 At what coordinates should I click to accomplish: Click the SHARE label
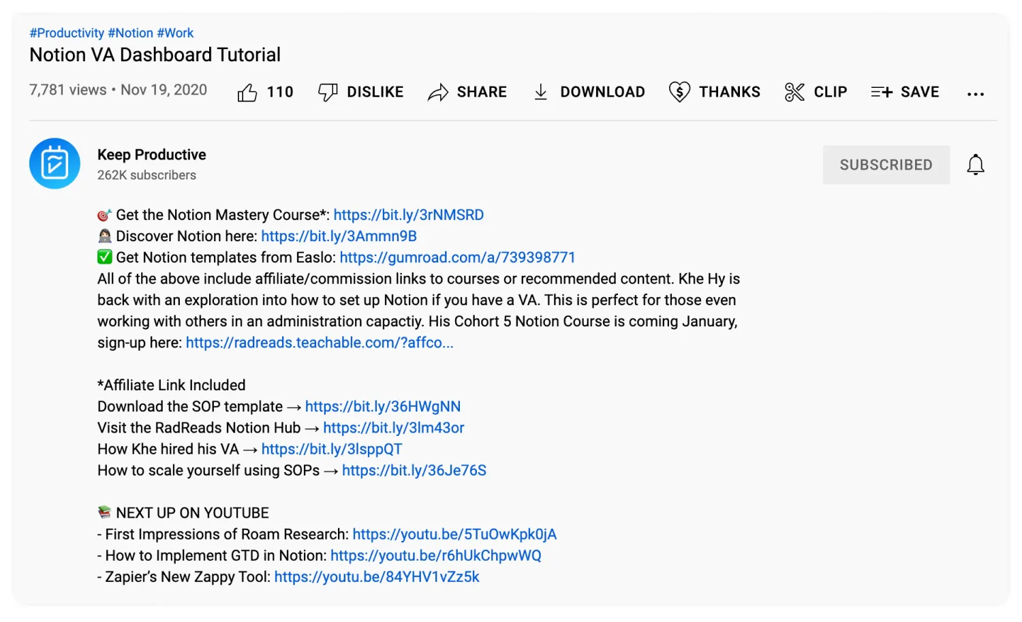[x=482, y=92]
